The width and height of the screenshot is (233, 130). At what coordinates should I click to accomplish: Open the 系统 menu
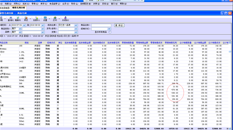pos(105,4)
